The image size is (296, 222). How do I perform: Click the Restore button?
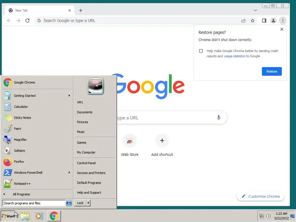[272, 71]
